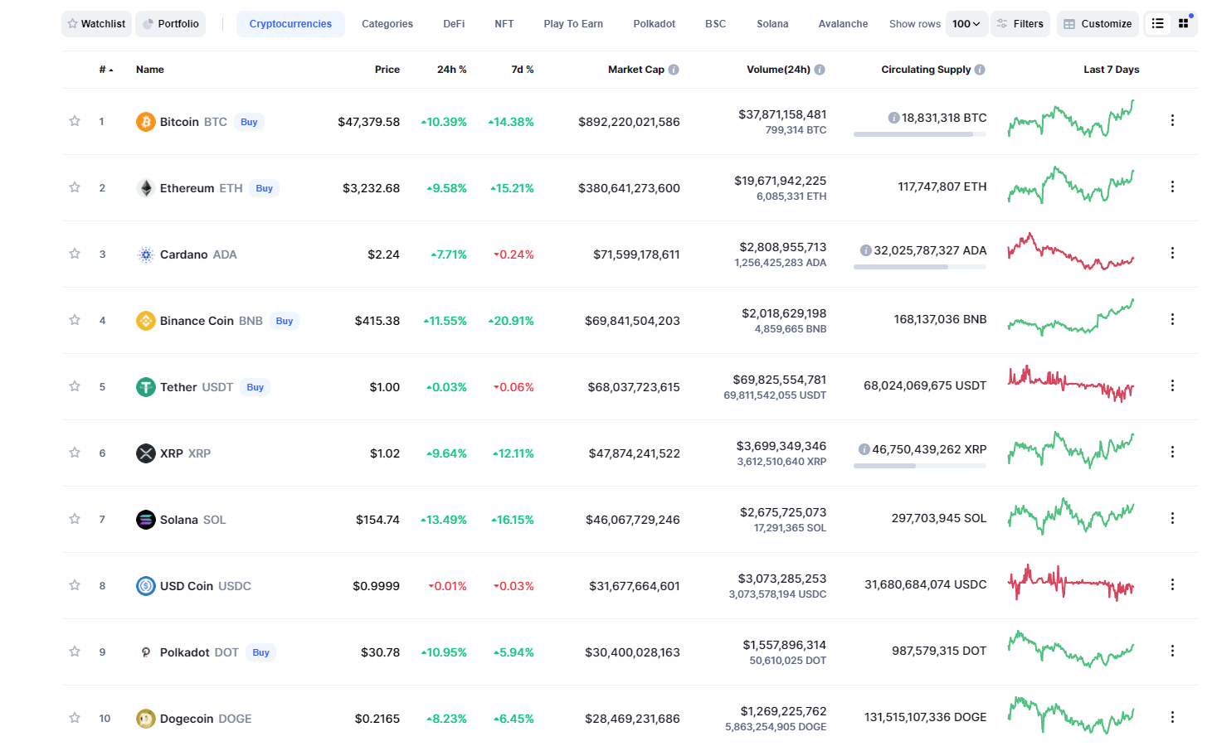
Task: Click the Buy button next to Binance Coin
Action: (285, 321)
